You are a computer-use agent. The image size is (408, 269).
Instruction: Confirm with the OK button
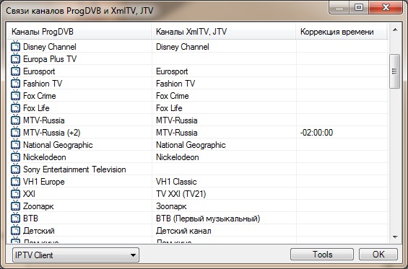click(378, 254)
